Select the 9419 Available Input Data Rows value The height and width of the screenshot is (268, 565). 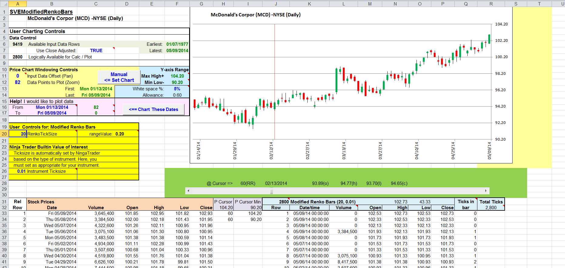pyautogui.click(x=18, y=44)
